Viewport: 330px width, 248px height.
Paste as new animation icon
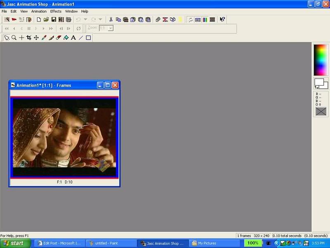click(126, 19)
